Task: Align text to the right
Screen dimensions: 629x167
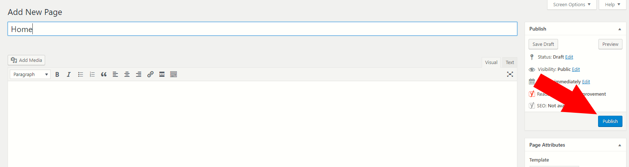Action: point(139,74)
